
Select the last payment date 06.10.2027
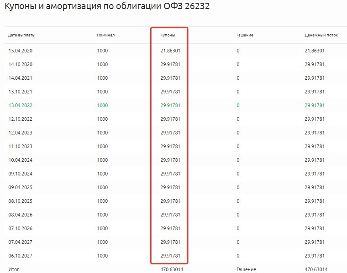(20, 256)
